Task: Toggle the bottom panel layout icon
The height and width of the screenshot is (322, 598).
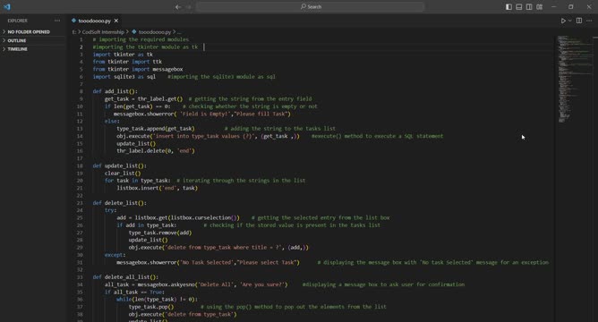Action: click(x=519, y=6)
